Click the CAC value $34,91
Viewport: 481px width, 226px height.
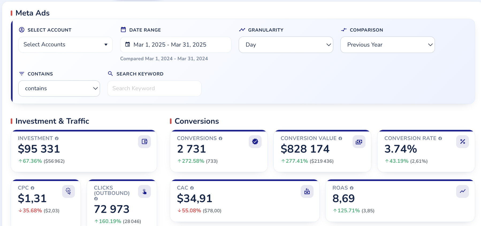(x=195, y=198)
